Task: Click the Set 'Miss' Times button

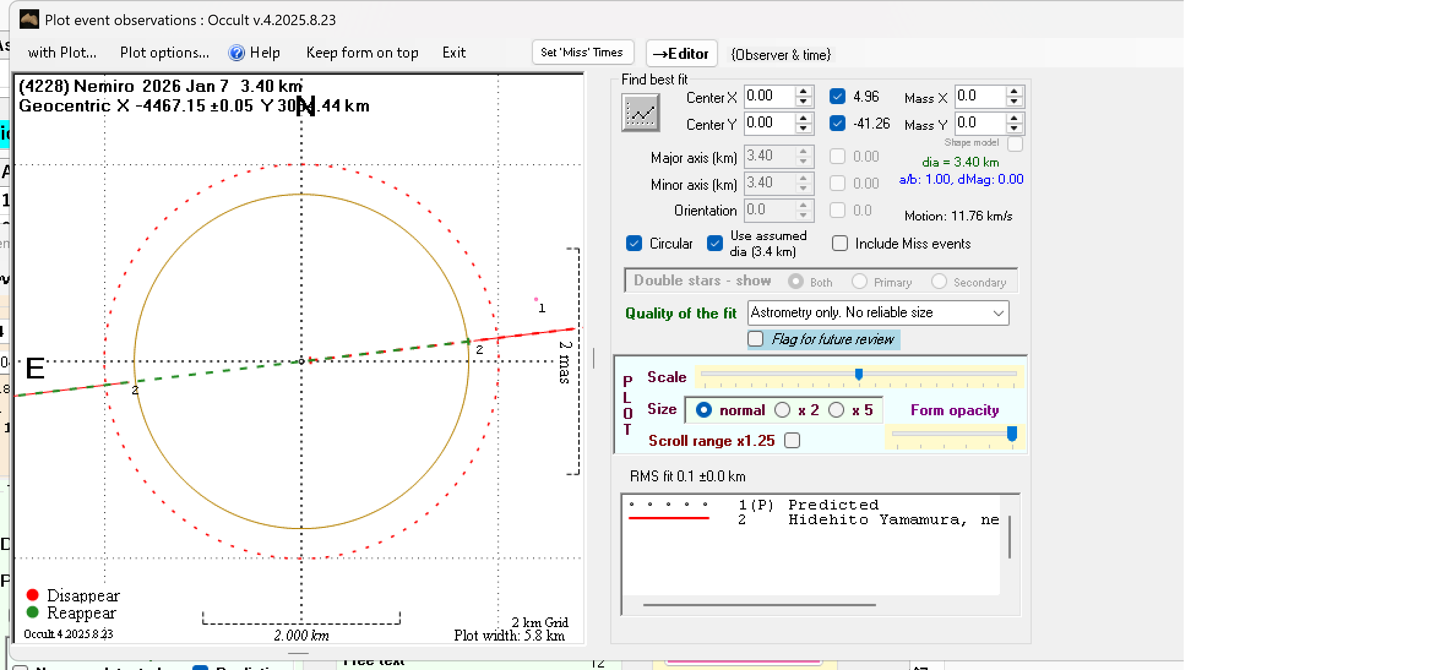Action: (581, 53)
